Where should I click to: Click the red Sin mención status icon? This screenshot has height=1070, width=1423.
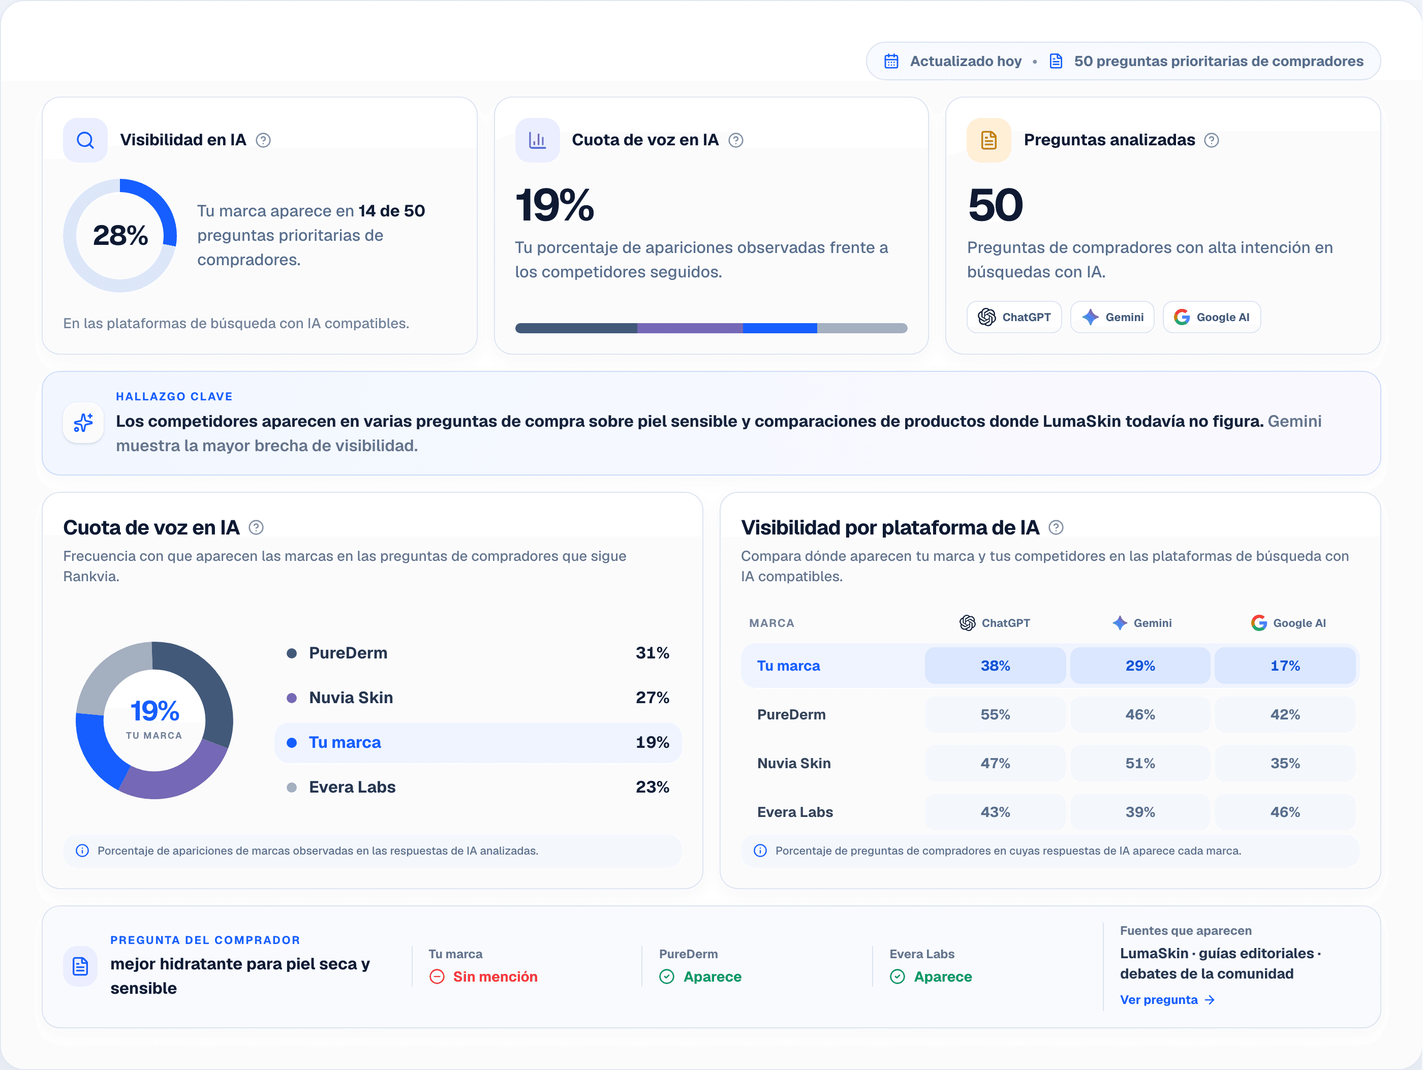437,977
